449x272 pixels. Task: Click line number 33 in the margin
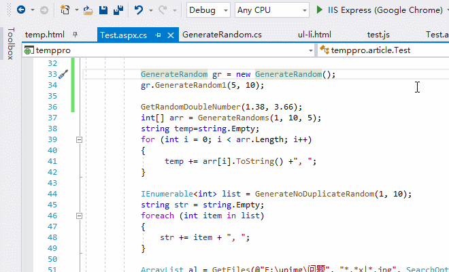point(52,74)
